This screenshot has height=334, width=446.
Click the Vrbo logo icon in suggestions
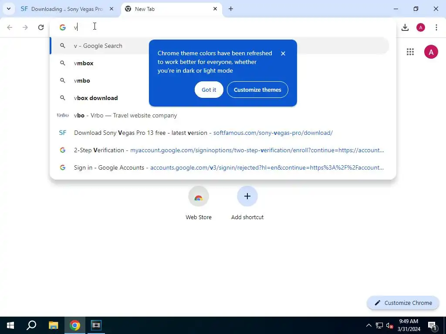pyautogui.click(x=63, y=115)
